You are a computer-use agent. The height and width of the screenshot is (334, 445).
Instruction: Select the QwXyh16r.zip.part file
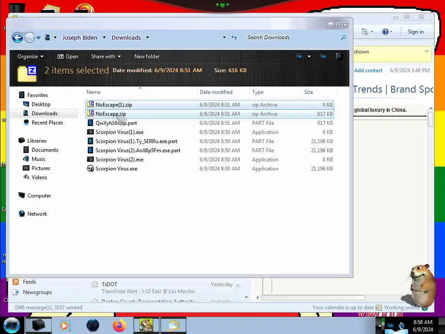pos(209,123)
